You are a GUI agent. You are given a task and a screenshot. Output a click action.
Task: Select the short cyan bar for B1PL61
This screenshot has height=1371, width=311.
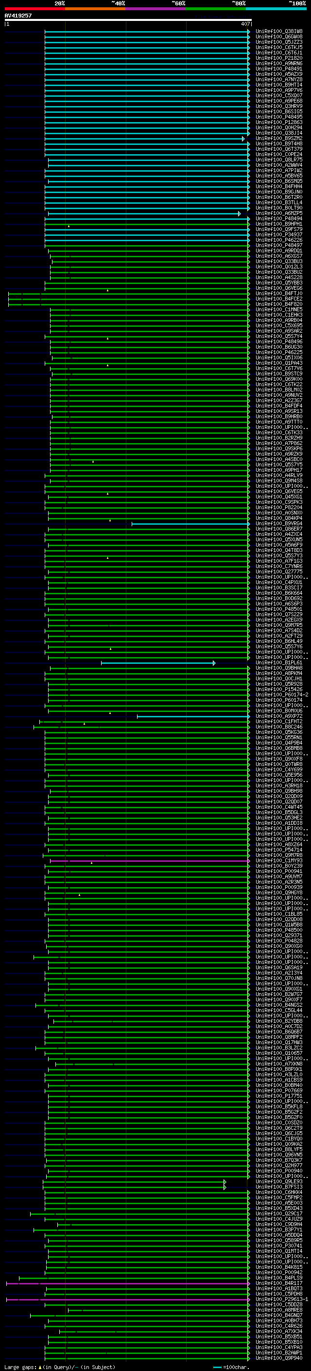[x=158, y=663]
